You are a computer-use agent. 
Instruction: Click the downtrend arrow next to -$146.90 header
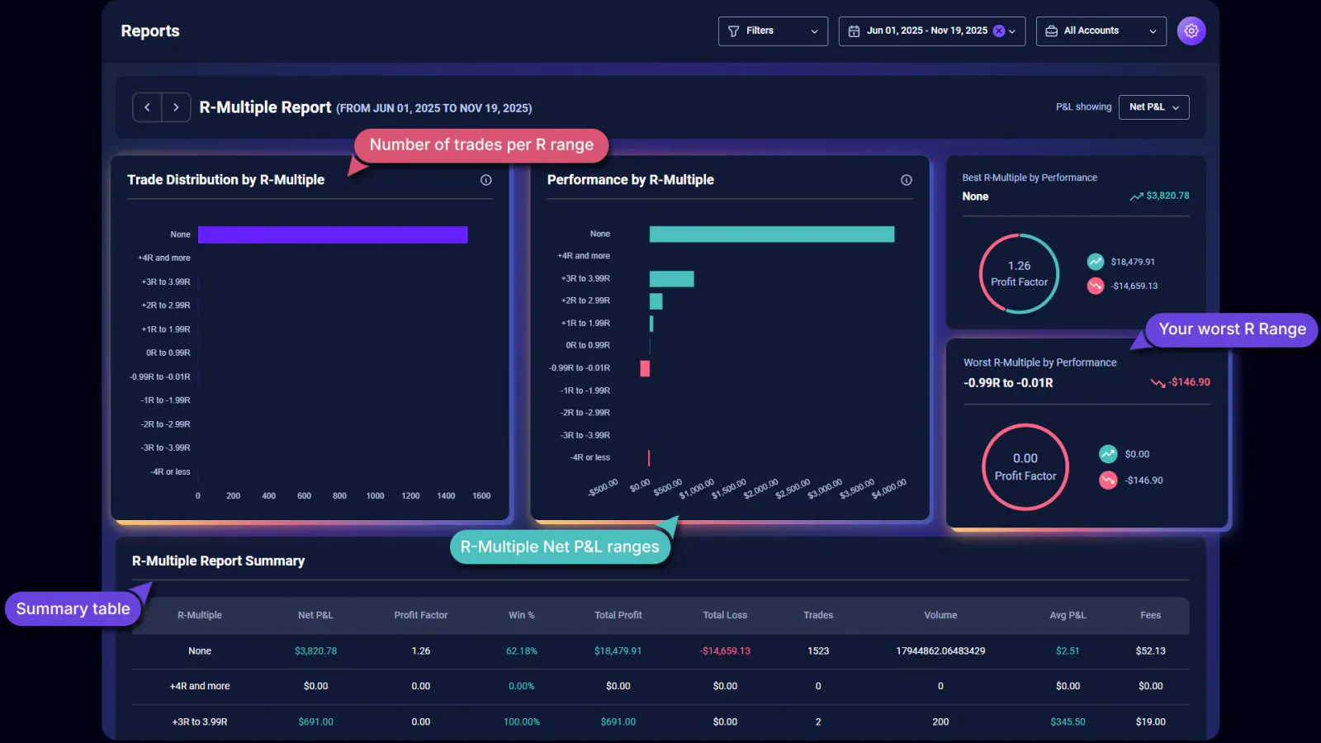click(1158, 382)
